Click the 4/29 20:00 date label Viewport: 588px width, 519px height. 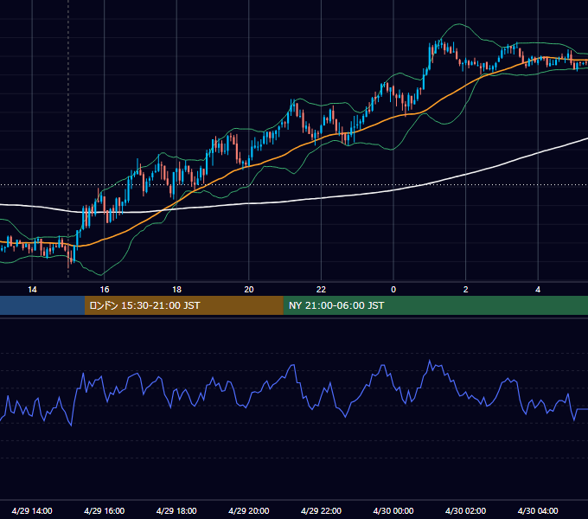249,510
